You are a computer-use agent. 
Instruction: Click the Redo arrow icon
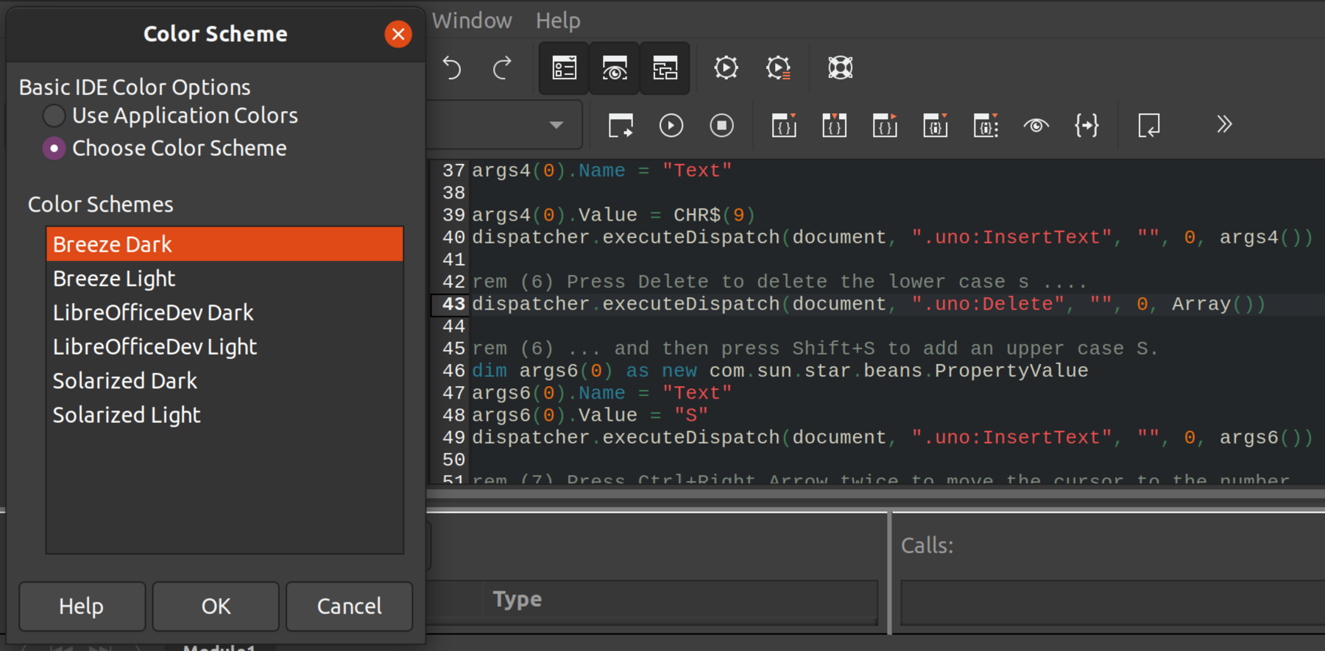[x=502, y=68]
